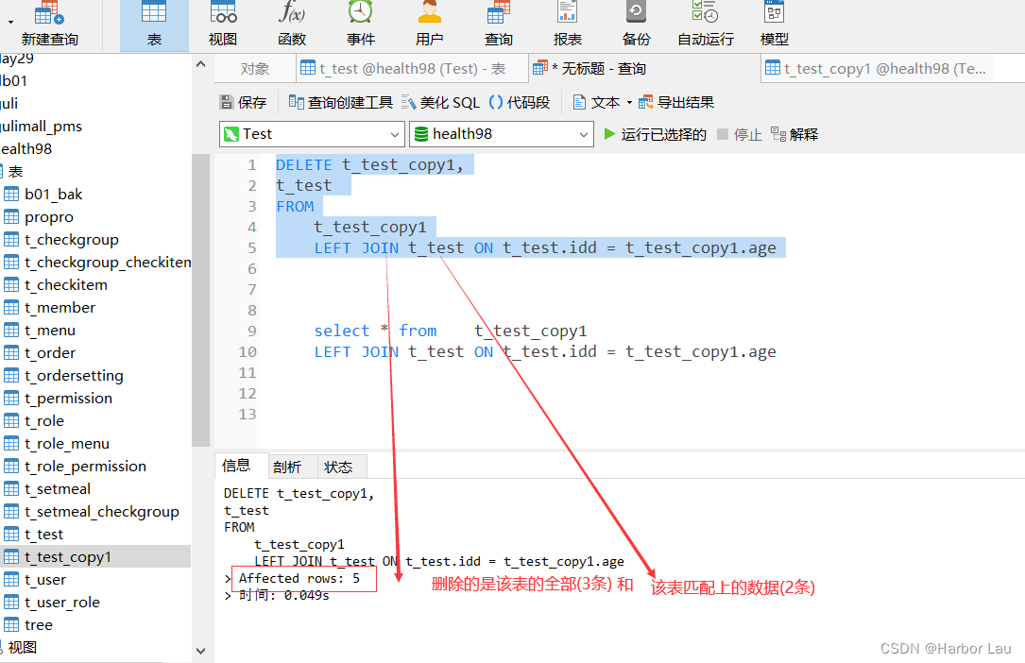Switch to the 对象 tab
This screenshot has height=663, width=1025.
[x=255, y=69]
